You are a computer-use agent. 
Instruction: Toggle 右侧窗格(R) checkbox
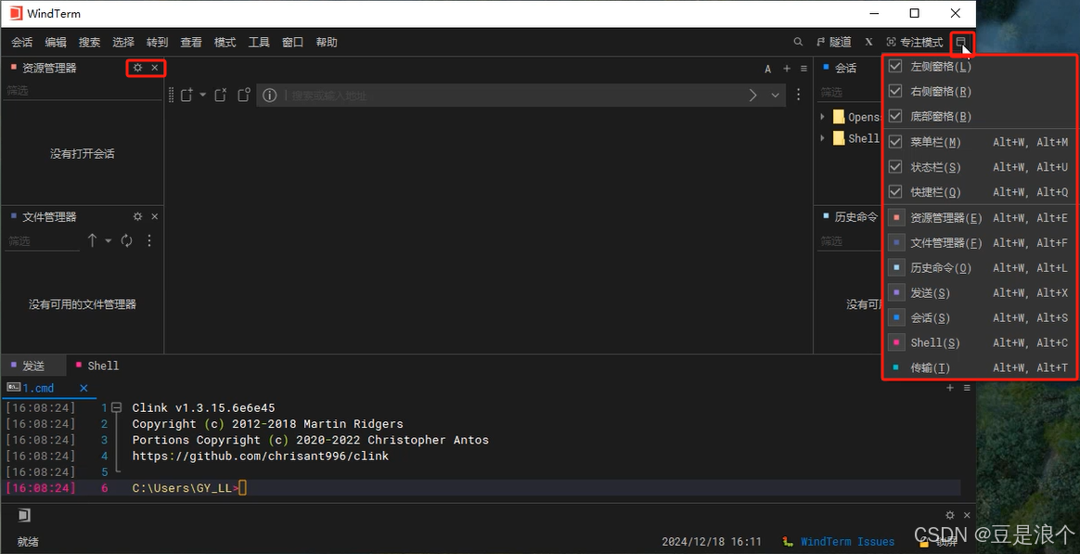[x=895, y=91]
